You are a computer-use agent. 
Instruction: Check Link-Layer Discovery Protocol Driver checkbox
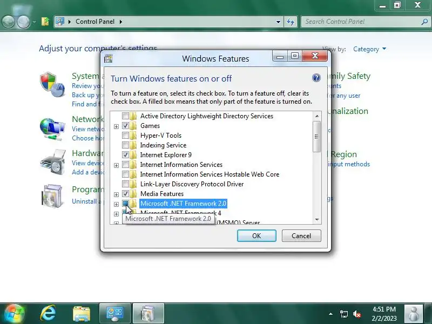tap(125, 184)
